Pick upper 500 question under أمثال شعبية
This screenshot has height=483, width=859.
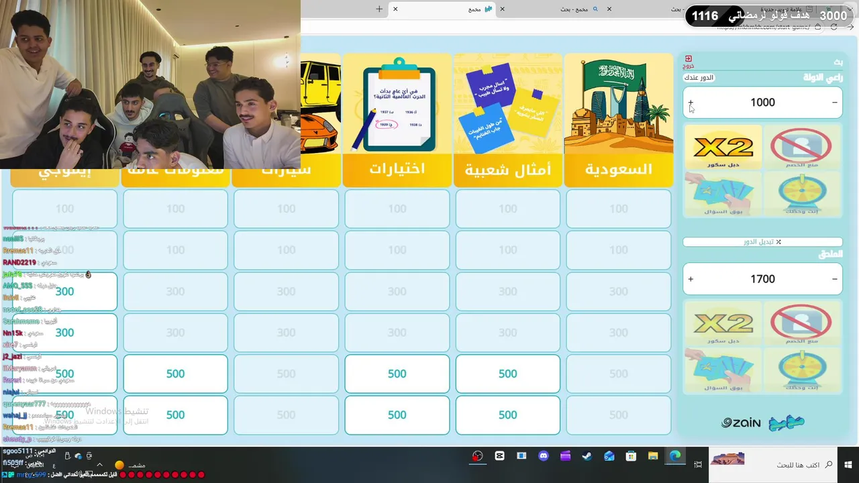pyautogui.click(x=507, y=374)
